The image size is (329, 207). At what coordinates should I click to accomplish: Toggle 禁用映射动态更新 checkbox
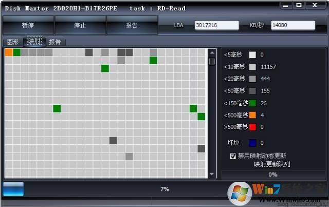(x=233, y=156)
